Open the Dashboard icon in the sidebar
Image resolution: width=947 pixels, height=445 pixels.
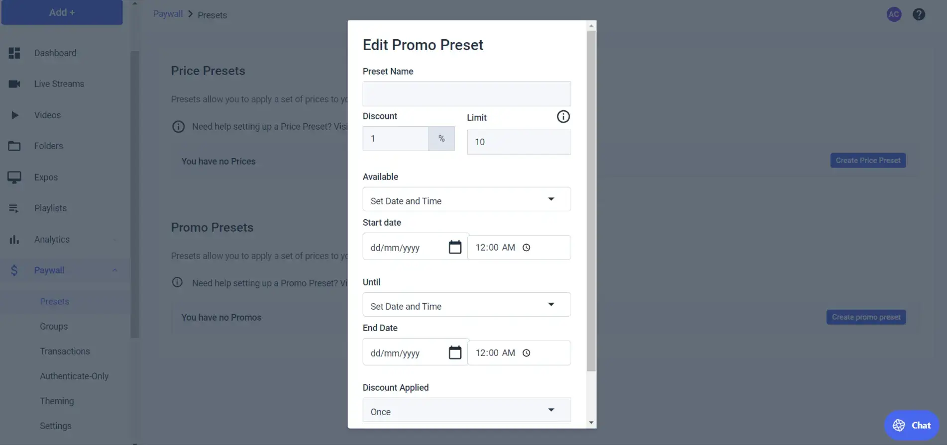(15, 53)
